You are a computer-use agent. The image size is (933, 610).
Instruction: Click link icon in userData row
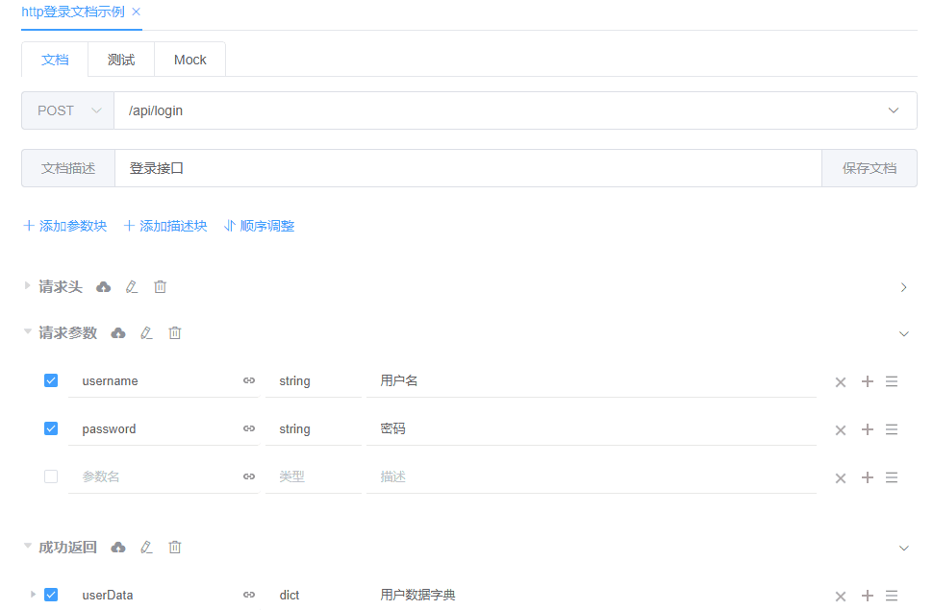coord(249,595)
